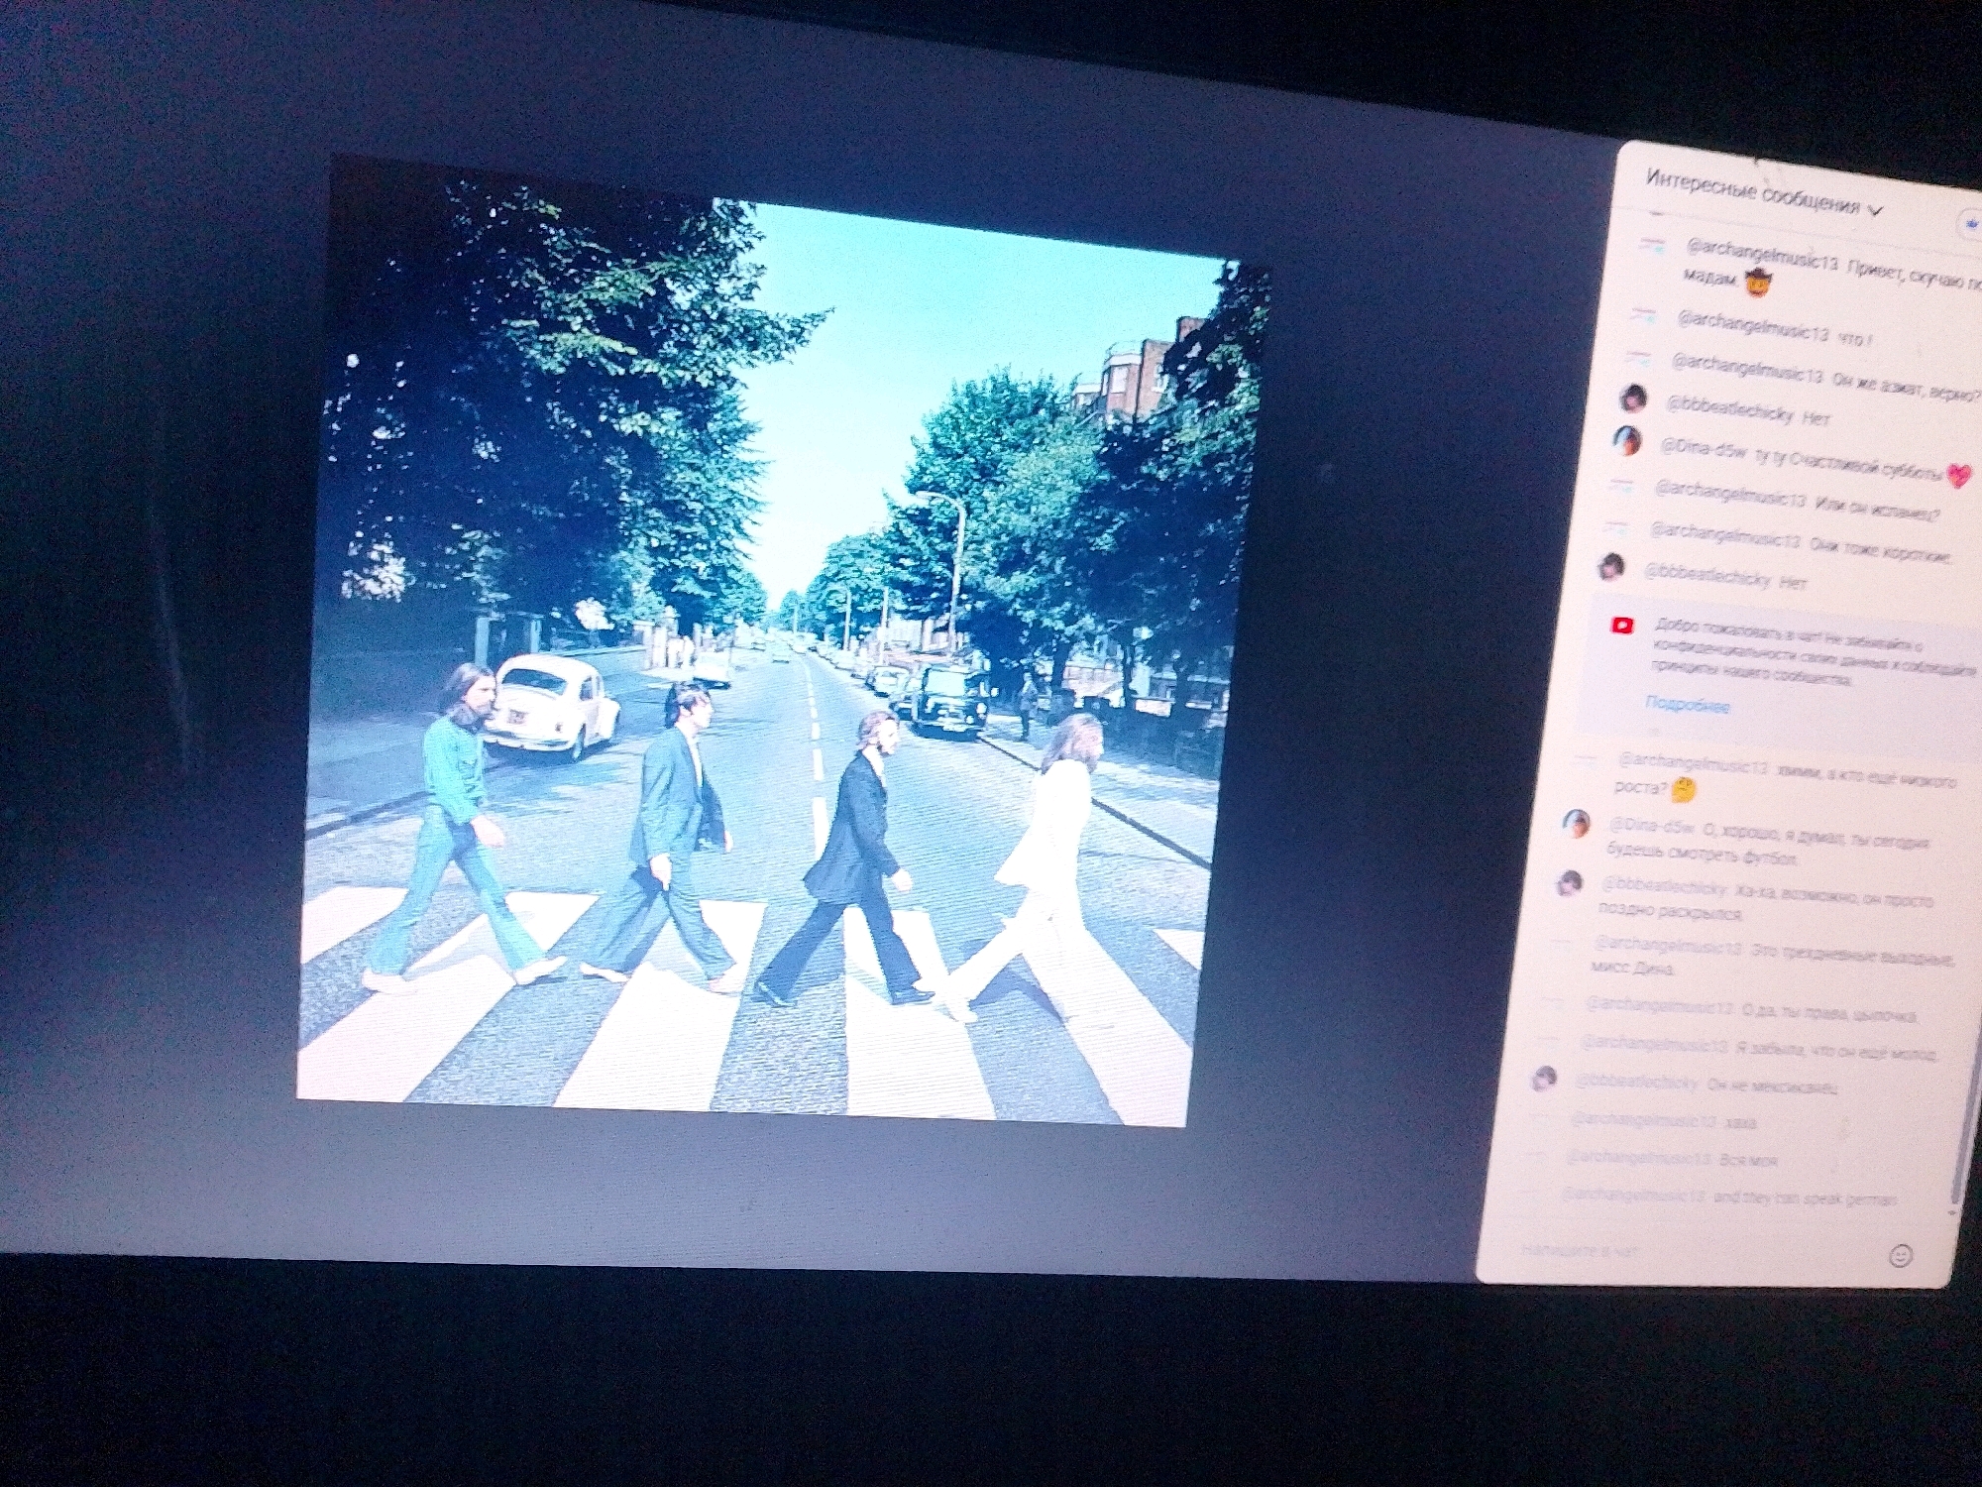The height and width of the screenshot is (1487, 1982).
Task: Click @Dina-d5w avatar beside 'О, хорошо' message
Action: [x=1577, y=823]
